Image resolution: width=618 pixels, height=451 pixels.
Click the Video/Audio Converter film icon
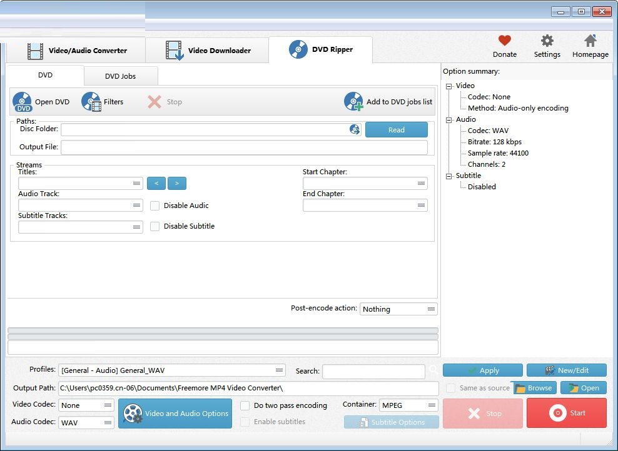pos(35,51)
